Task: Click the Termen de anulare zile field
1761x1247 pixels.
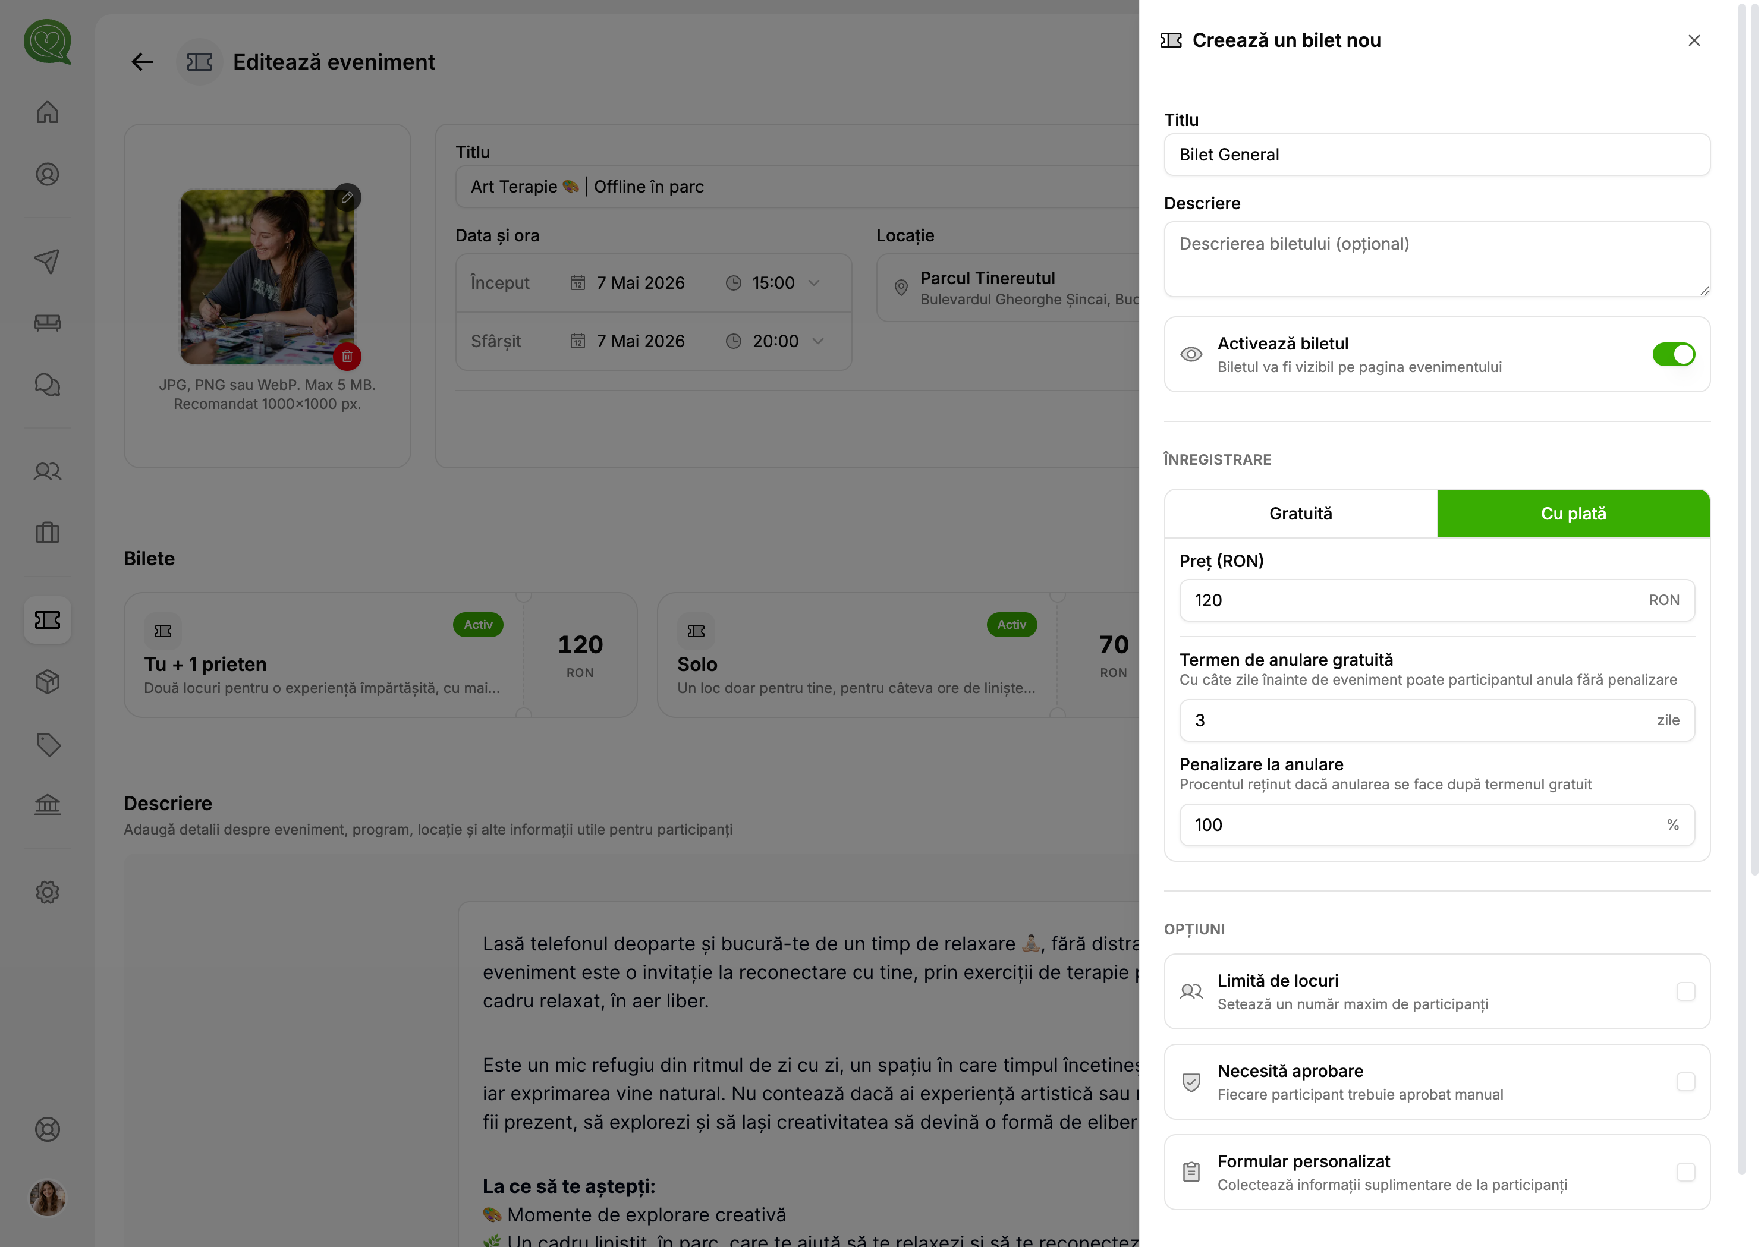Action: pos(1436,720)
